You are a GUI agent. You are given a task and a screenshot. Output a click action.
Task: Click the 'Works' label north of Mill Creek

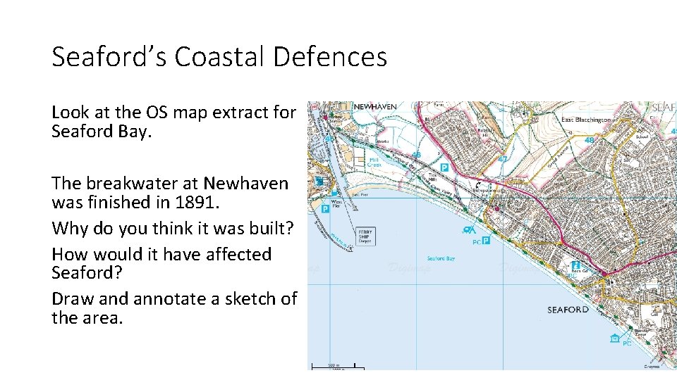(x=382, y=141)
